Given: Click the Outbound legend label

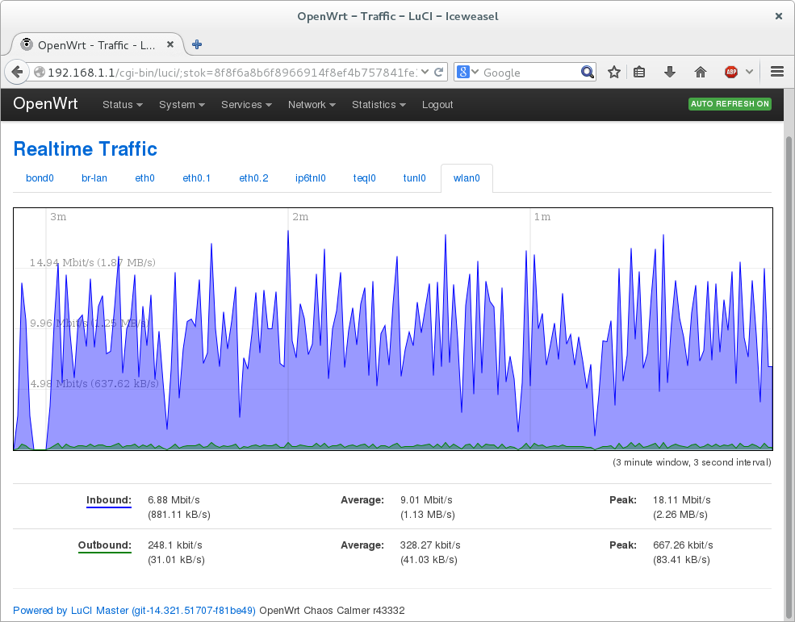Looking at the screenshot, I should (104, 545).
